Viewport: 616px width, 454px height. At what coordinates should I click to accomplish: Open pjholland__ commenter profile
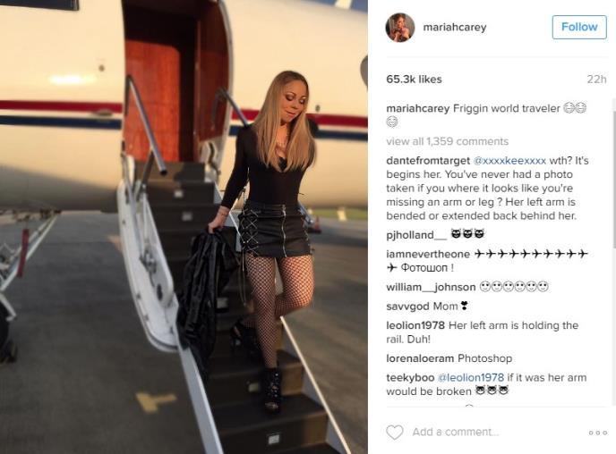coord(416,235)
